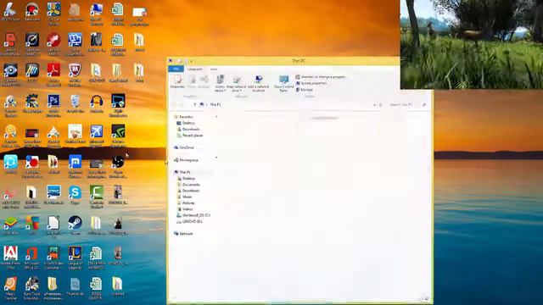Viewport: 543px width, 305px height.
Task: Select OneDrive in the navigation pane
Action: click(184, 147)
